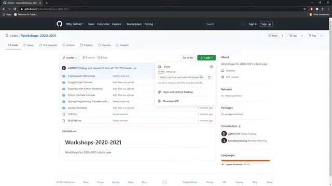Click the clone URL text field
The image size is (332, 186).
pyautogui.click(x=182, y=78)
